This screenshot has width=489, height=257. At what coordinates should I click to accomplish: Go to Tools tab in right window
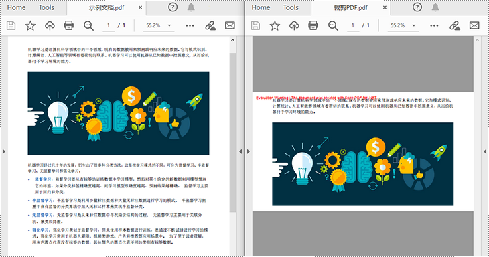[x=291, y=7]
